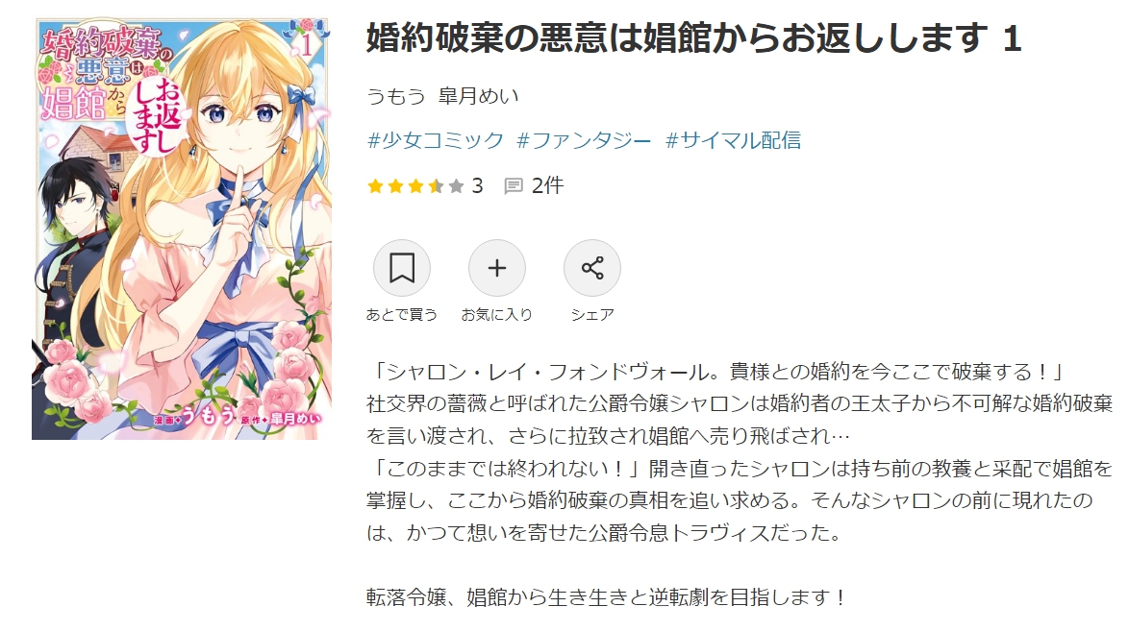The height and width of the screenshot is (631, 1129).
Task: View author うもう page
Action: click(396, 96)
